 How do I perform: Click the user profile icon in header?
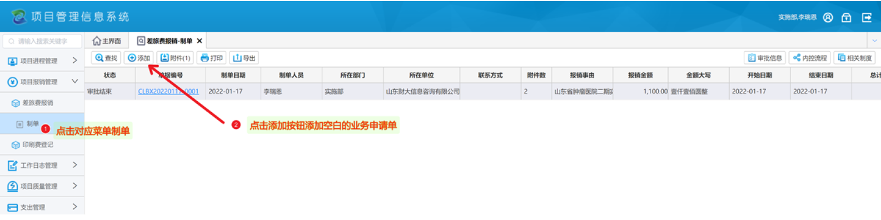click(x=828, y=18)
